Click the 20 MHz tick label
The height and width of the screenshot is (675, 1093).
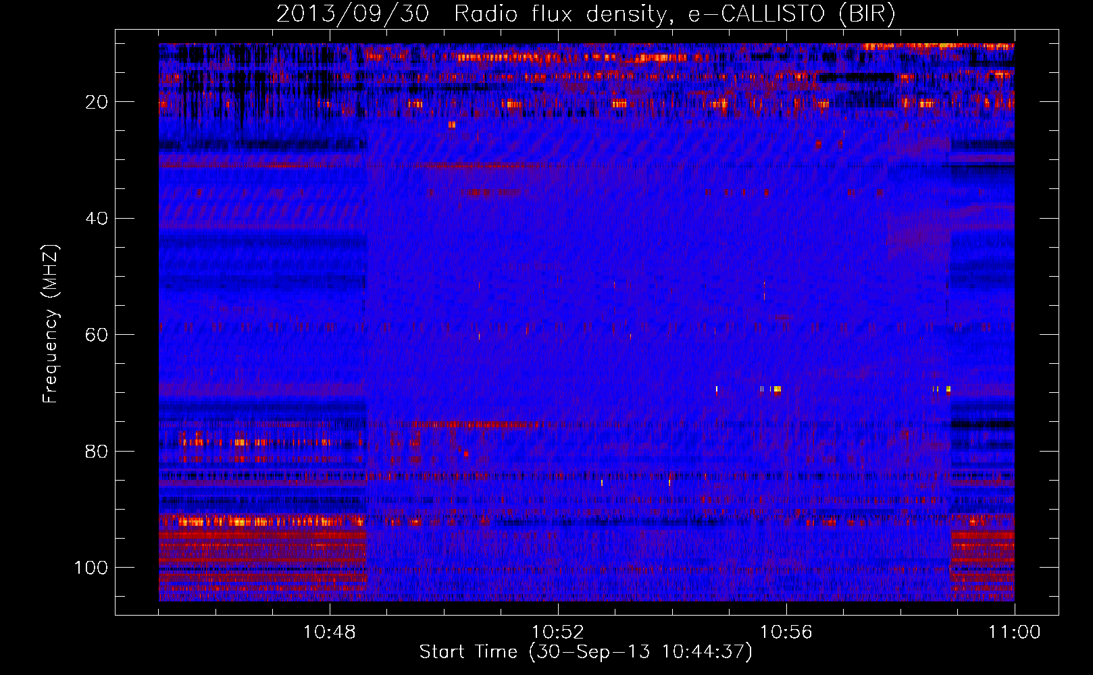pos(96,102)
